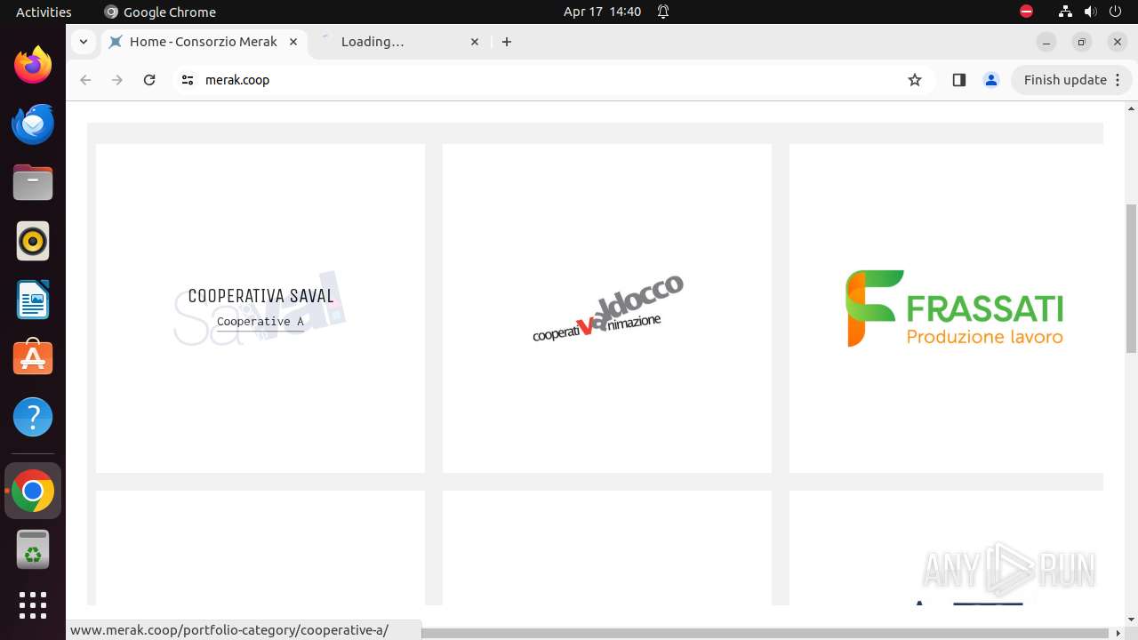Bookmark this page with star icon
Viewport: 1138px width, 640px height.
coord(915,80)
